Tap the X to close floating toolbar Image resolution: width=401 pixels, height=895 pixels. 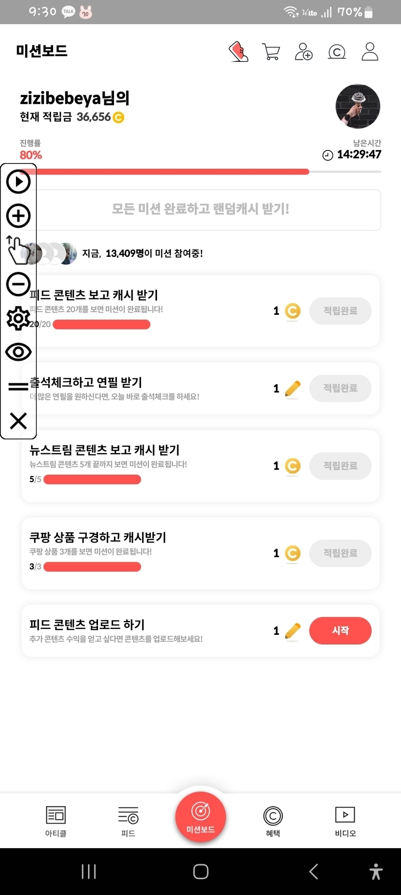coord(18,421)
